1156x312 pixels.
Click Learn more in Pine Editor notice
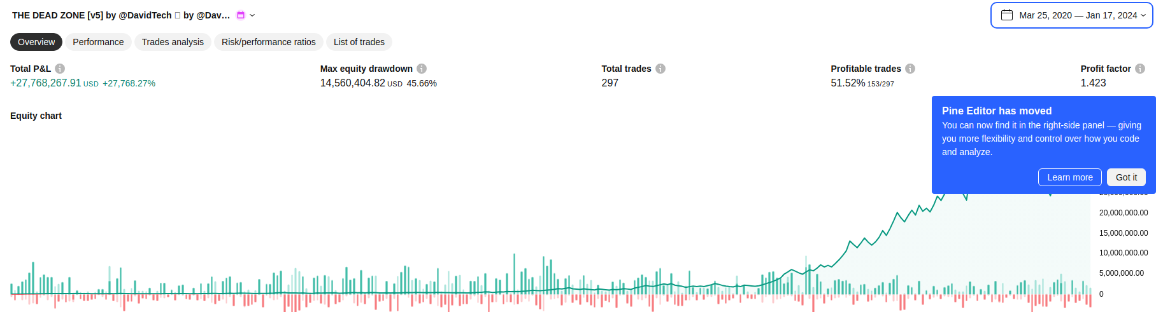1070,177
